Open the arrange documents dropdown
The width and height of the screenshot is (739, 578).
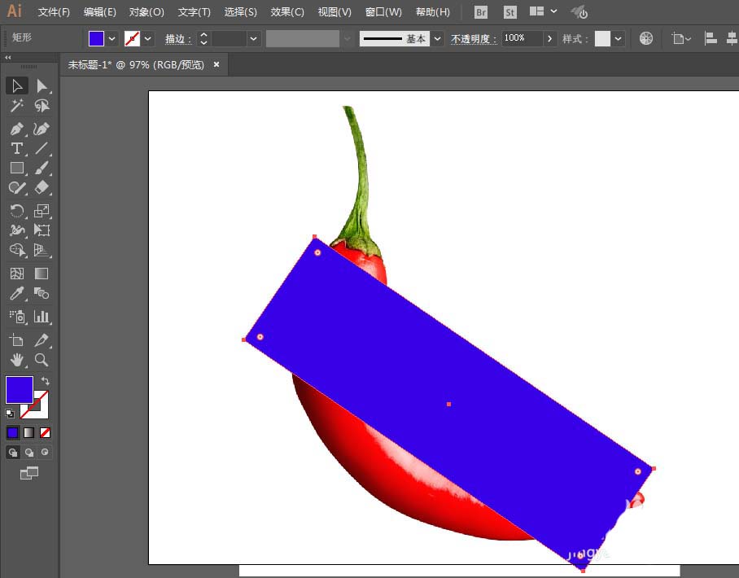[543, 11]
